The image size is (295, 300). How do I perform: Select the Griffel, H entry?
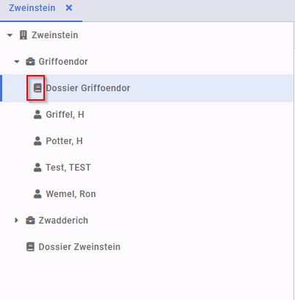click(x=65, y=115)
